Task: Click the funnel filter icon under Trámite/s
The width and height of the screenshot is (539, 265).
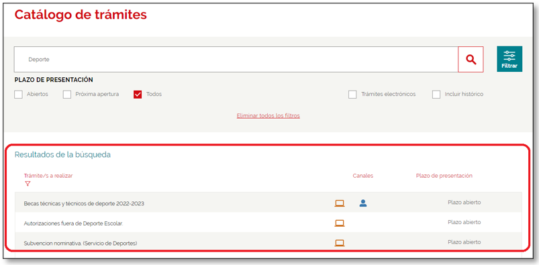Action: coord(28,184)
